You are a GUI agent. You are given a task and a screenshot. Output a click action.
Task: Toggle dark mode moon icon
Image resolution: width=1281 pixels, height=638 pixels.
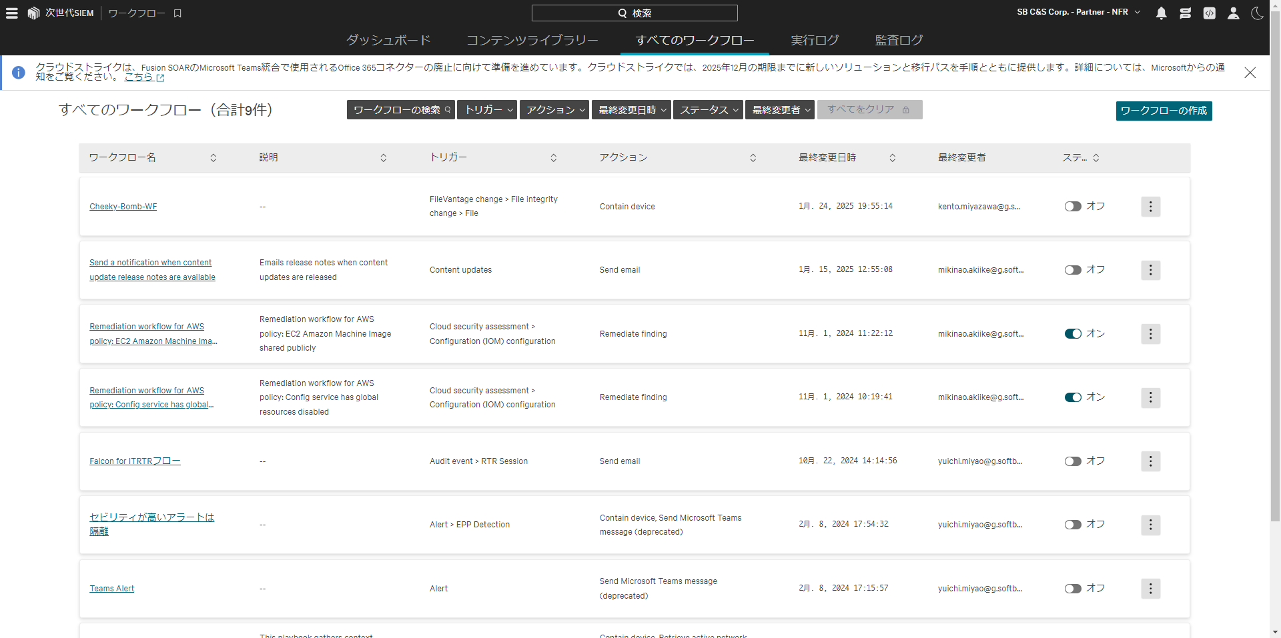(1257, 13)
